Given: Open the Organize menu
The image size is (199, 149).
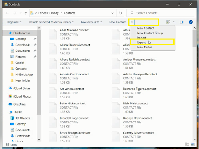Looking at the screenshot, I should [x=14, y=22].
